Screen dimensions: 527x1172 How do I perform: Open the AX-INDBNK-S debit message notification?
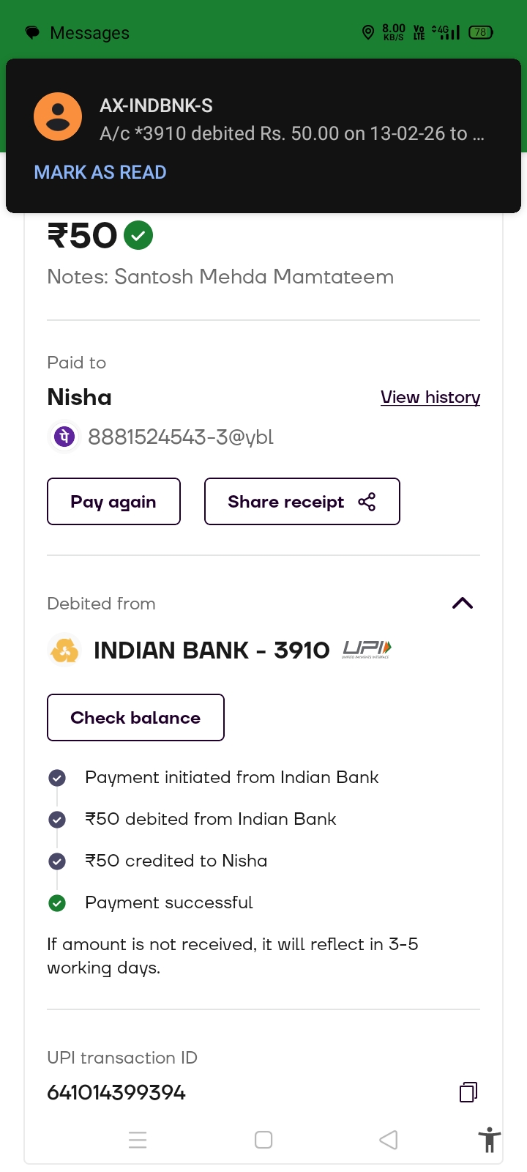291,120
